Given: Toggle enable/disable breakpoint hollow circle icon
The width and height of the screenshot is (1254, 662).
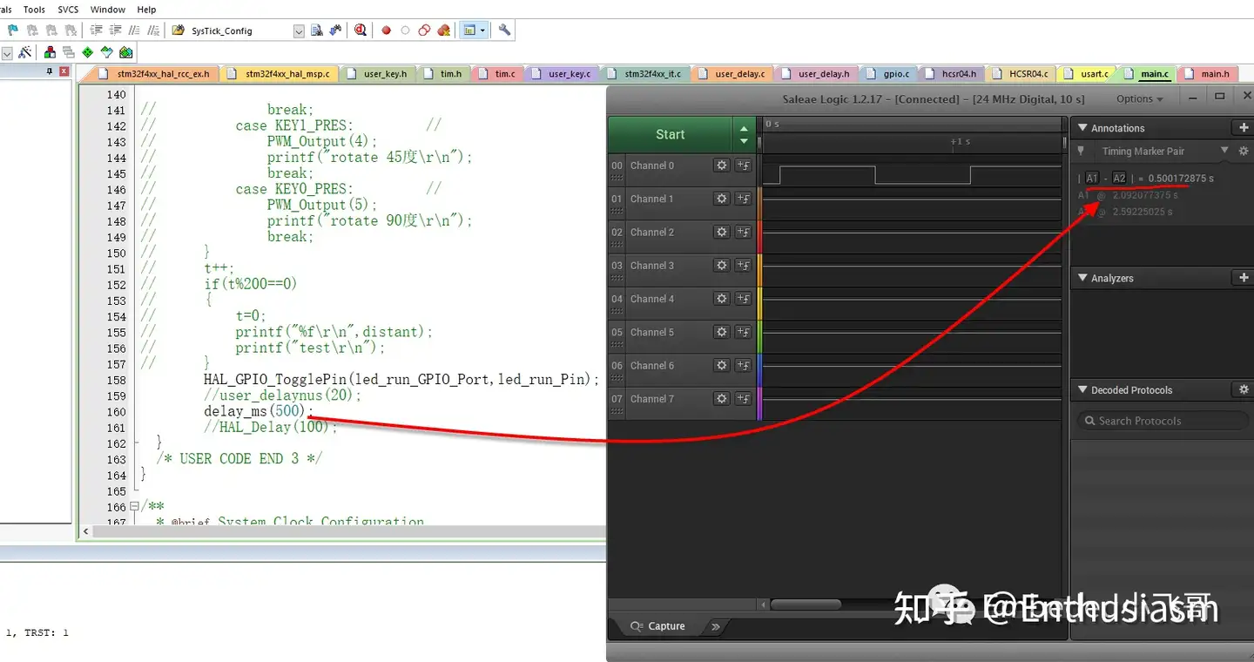Looking at the screenshot, I should pos(405,30).
